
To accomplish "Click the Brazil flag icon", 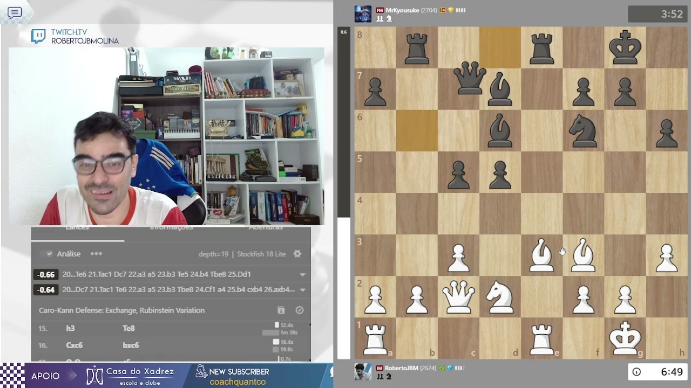I will tap(441, 368).
